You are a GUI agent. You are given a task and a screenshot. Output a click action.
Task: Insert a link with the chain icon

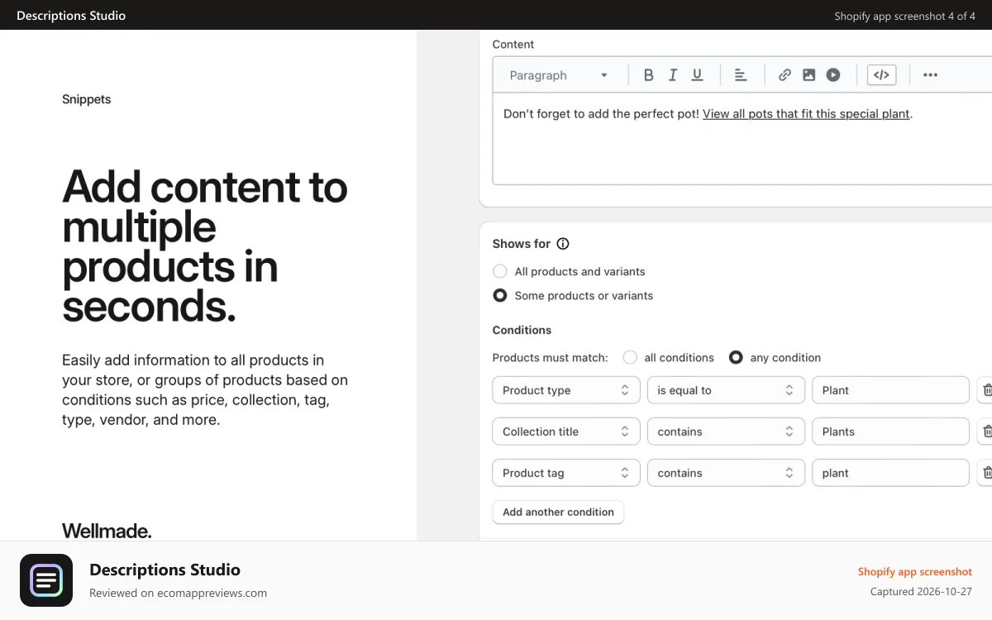pyautogui.click(x=785, y=75)
